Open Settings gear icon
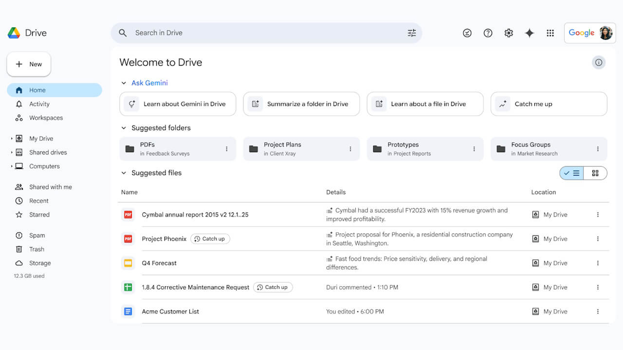 point(509,33)
